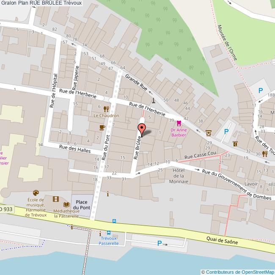Select the art palette icon near École de musique
This screenshot has width=275, height=275.
coord(36,193)
